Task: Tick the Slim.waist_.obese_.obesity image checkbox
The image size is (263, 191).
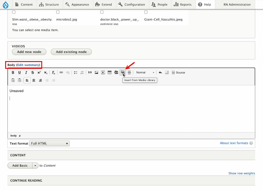Action: 14,12
